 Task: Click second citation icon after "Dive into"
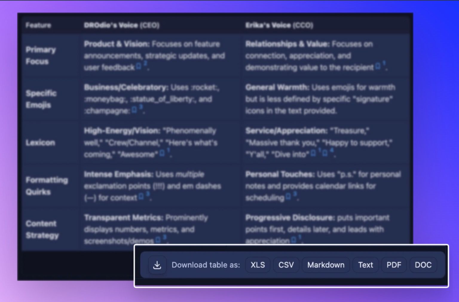tap(325, 153)
